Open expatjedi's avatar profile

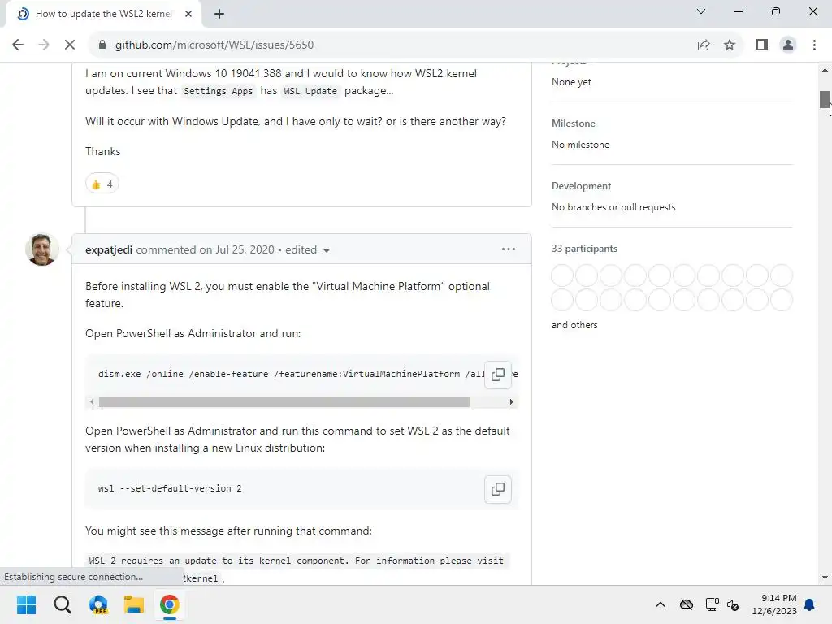tap(42, 249)
